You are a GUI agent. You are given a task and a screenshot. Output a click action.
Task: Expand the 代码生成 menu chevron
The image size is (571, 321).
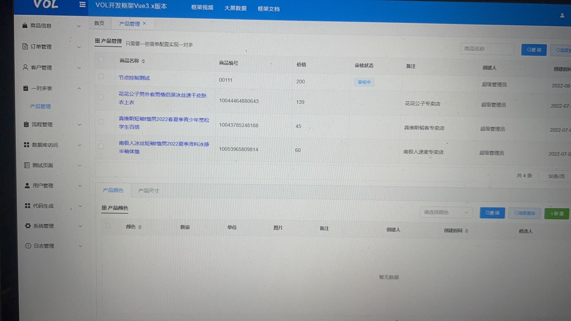coord(80,206)
